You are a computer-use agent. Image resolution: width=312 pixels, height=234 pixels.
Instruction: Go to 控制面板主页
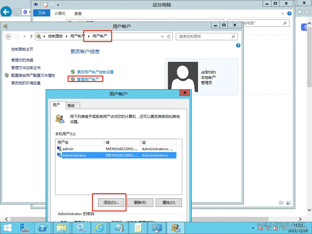[x=22, y=49]
